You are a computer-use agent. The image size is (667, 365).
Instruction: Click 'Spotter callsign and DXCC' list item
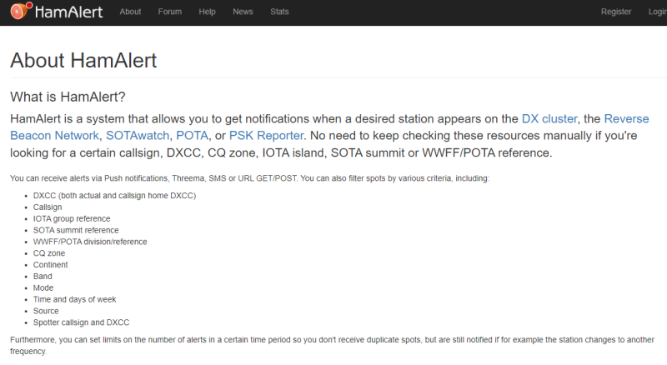click(x=81, y=322)
